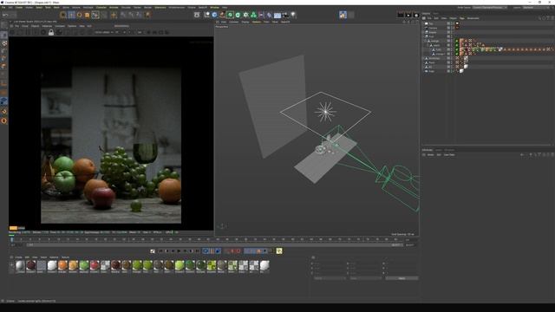The image size is (555, 312).
Task: Select the Move tool in top toolbar
Action: pos(71,15)
